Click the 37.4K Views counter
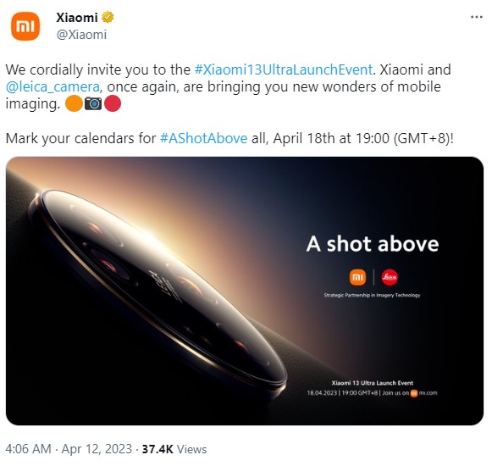 point(174,449)
